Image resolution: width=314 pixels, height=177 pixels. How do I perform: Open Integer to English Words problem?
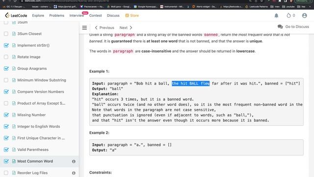tap(39, 127)
